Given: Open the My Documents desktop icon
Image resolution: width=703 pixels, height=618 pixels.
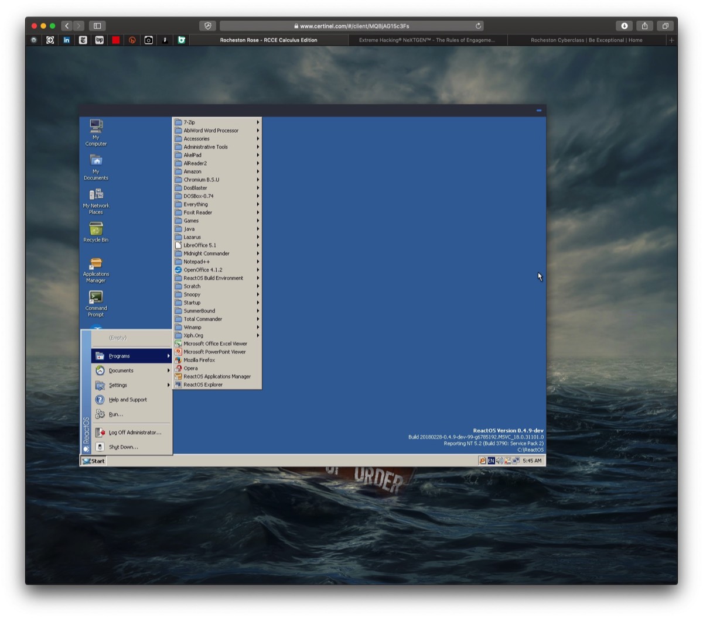Looking at the screenshot, I should click(x=96, y=167).
